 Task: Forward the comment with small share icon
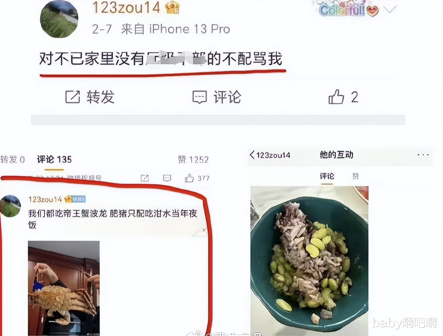point(144,178)
